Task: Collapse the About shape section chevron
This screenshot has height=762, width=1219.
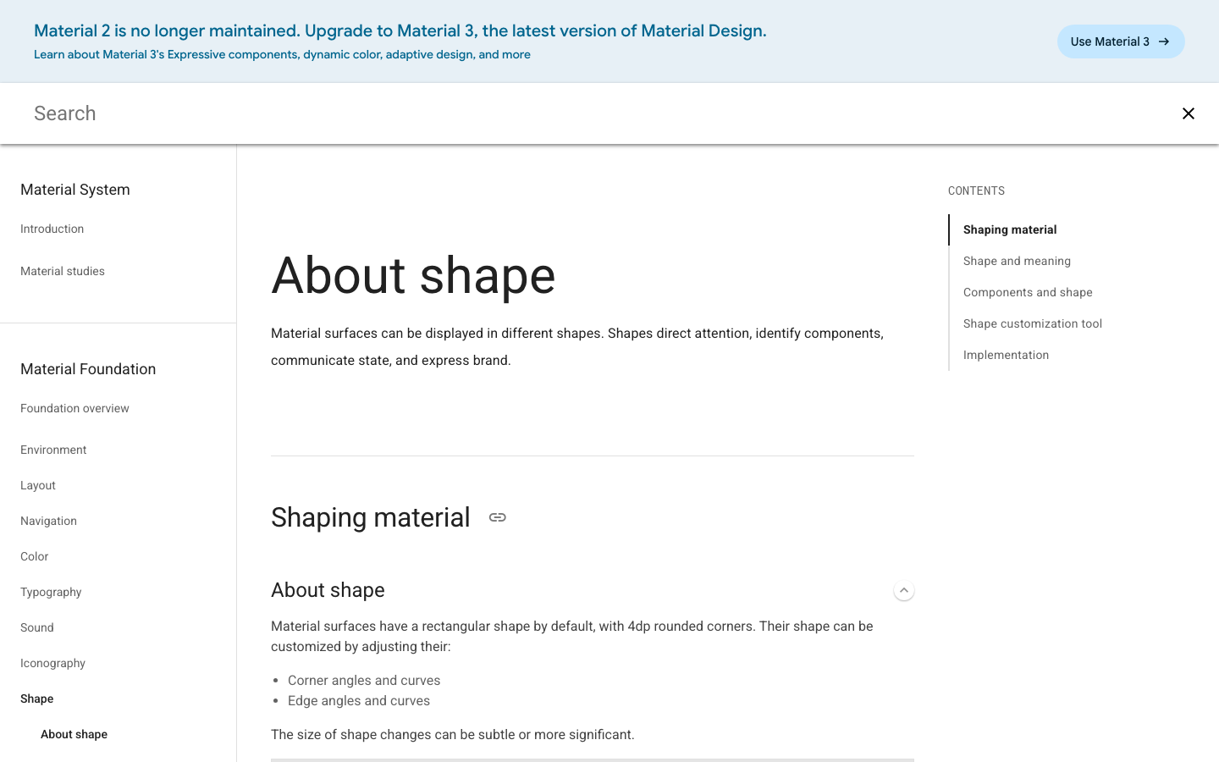Action: coord(904,590)
